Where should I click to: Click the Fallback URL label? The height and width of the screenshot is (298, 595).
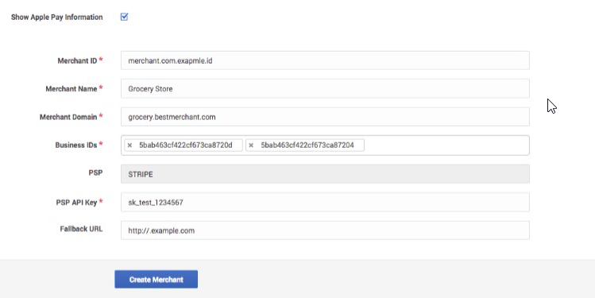tap(81, 229)
